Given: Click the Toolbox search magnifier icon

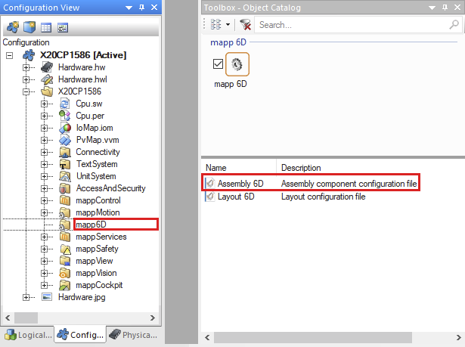Looking at the screenshot, I should click(454, 25).
